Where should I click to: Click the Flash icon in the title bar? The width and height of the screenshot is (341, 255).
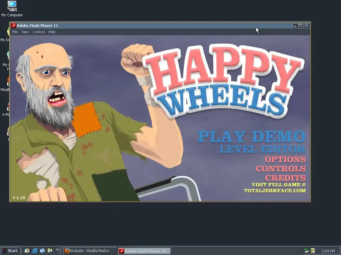pos(13,26)
